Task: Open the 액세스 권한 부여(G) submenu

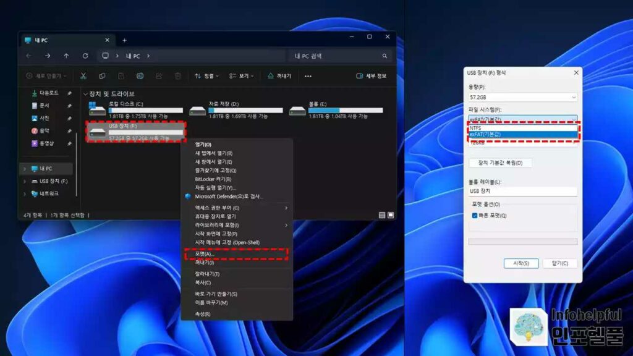Action: click(x=237, y=208)
